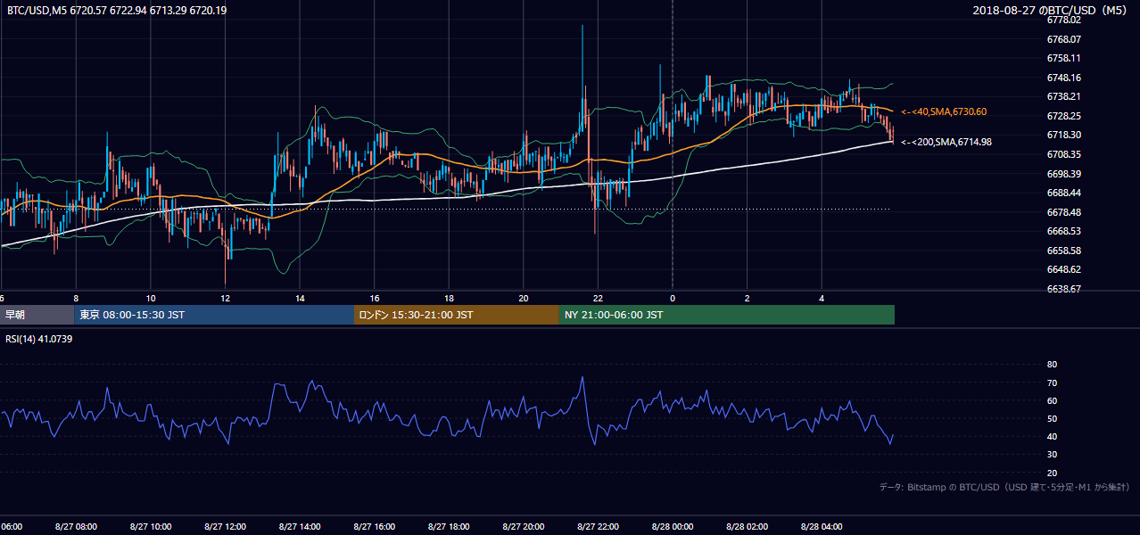
Task: Click RSI scale value 30
Action: (x=1052, y=455)
